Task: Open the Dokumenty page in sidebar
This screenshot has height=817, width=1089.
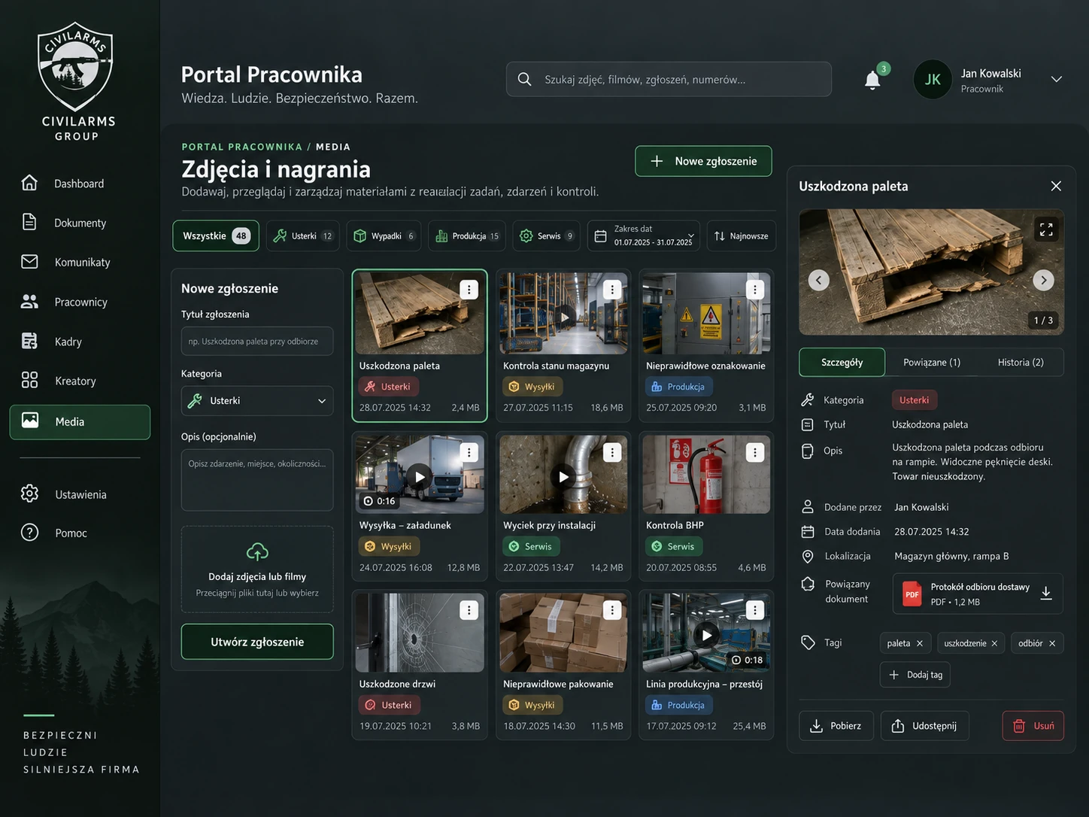Action: tap(80, 223)
